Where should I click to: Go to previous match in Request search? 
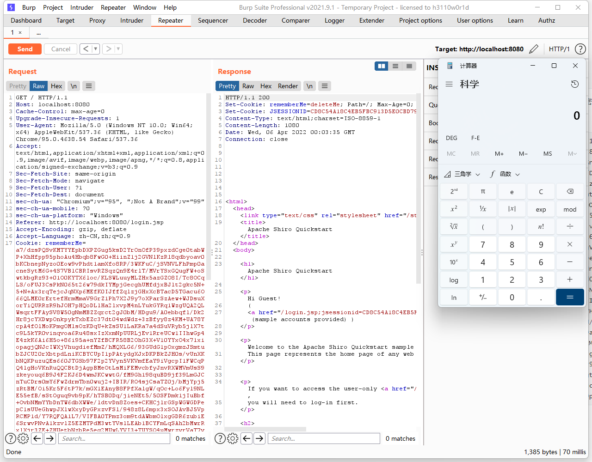(37, 438)
